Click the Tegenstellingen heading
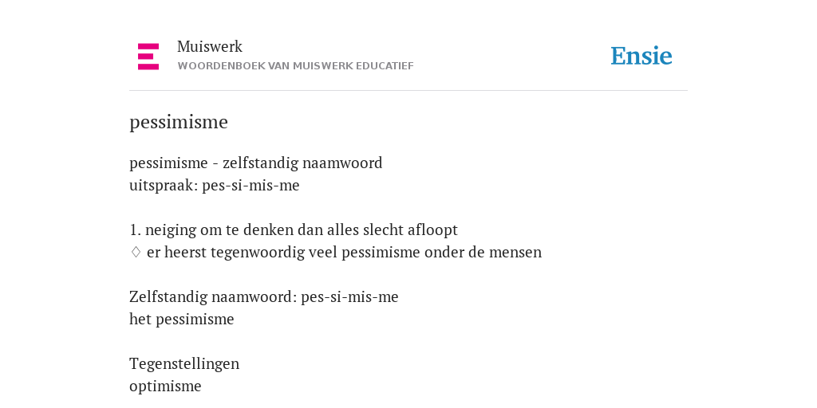The image size is (817, 408). click(x=184, y=363)
